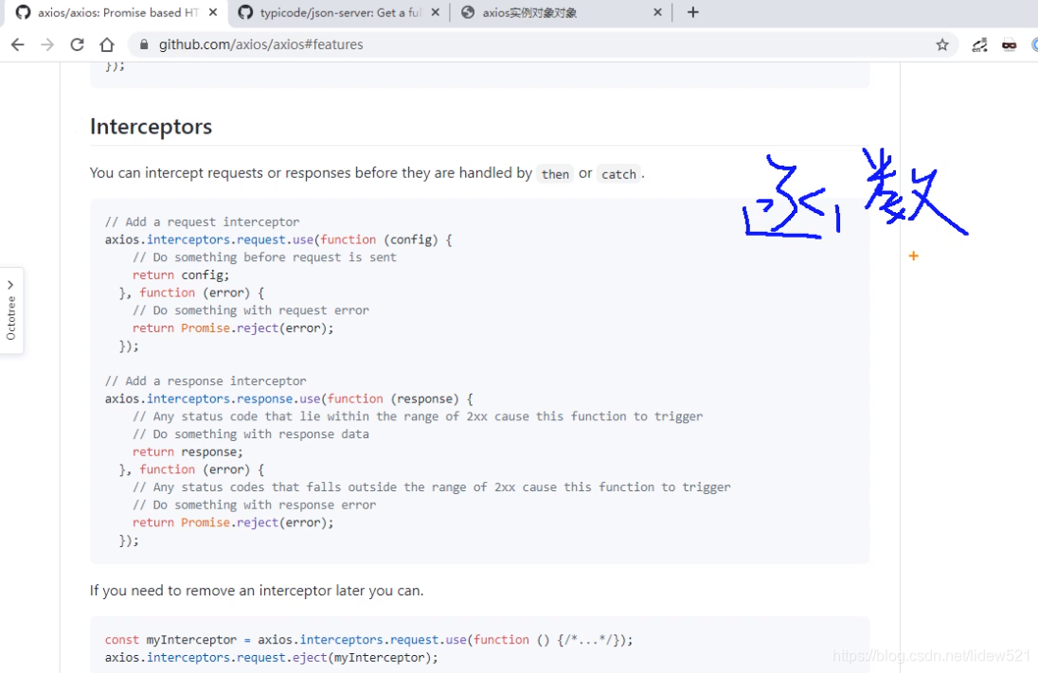Click 'If you need to remove an interceptor' sentence
The image size is (1038, 673).
pyautogui.click(x=257, y=591)
